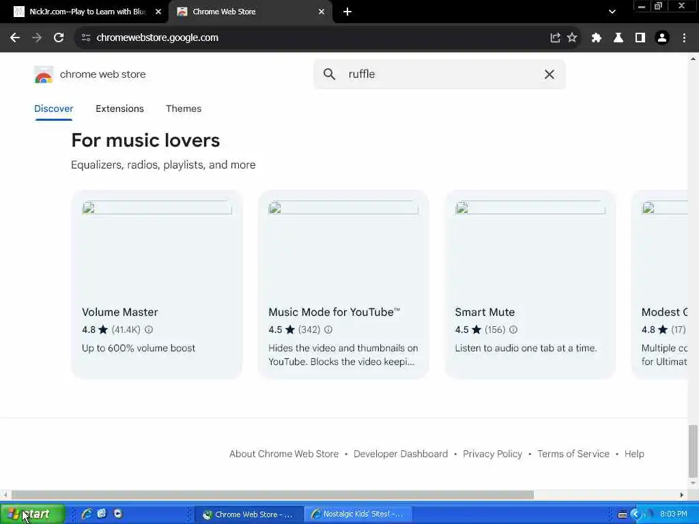This screenshot has width=699, height=524.
Task: Open the Volume Master extension card
Action: pos(157,285)
